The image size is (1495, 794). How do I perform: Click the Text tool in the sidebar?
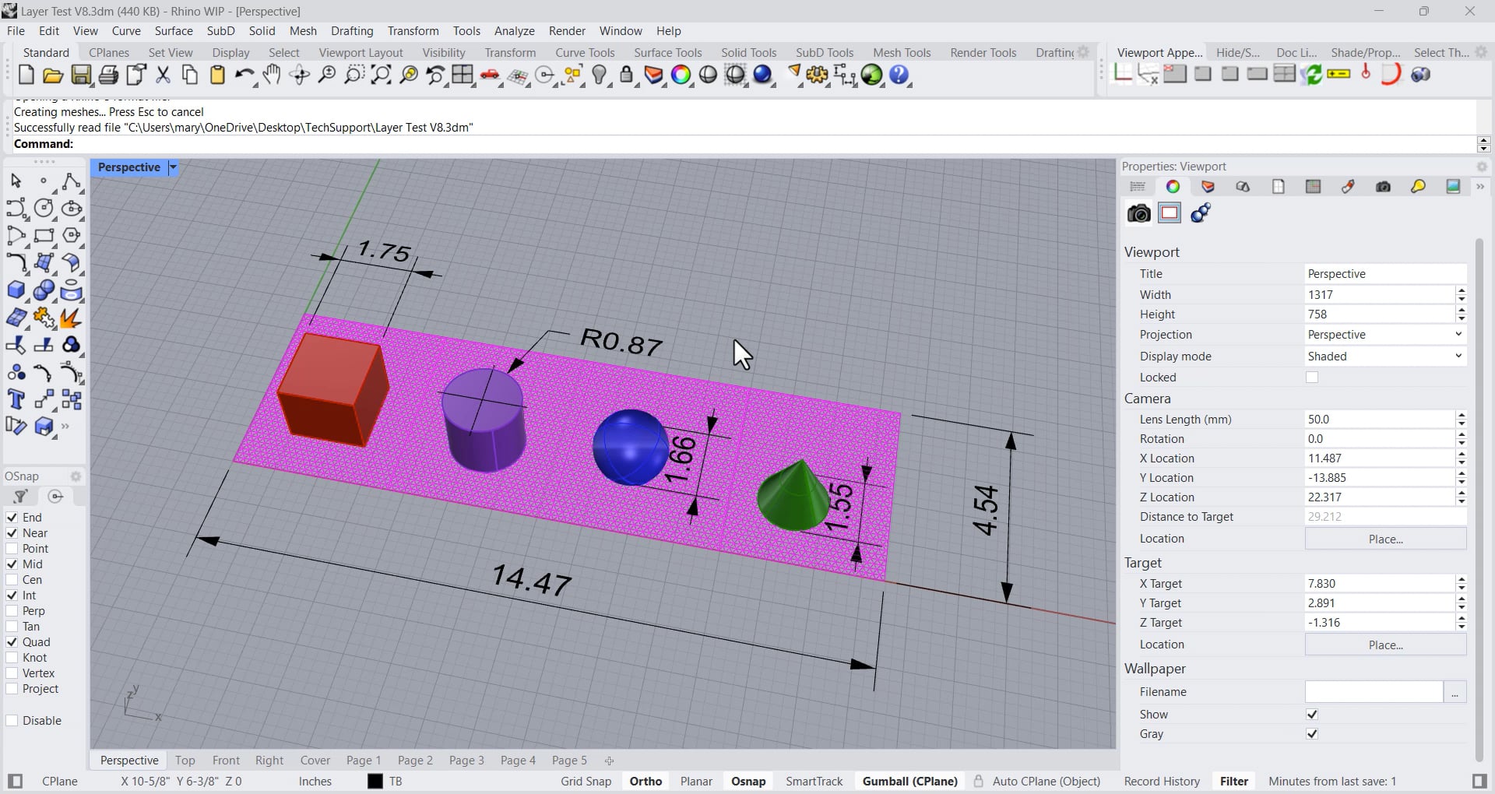16,399
